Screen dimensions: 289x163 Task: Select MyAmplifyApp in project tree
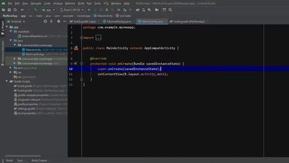coord(35,54)
